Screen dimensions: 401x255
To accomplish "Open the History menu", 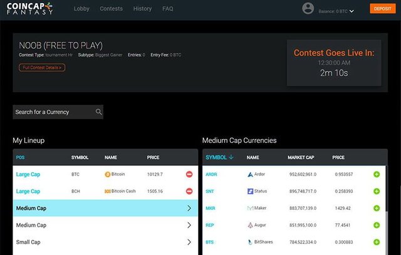I will click(x=142, y=9).
